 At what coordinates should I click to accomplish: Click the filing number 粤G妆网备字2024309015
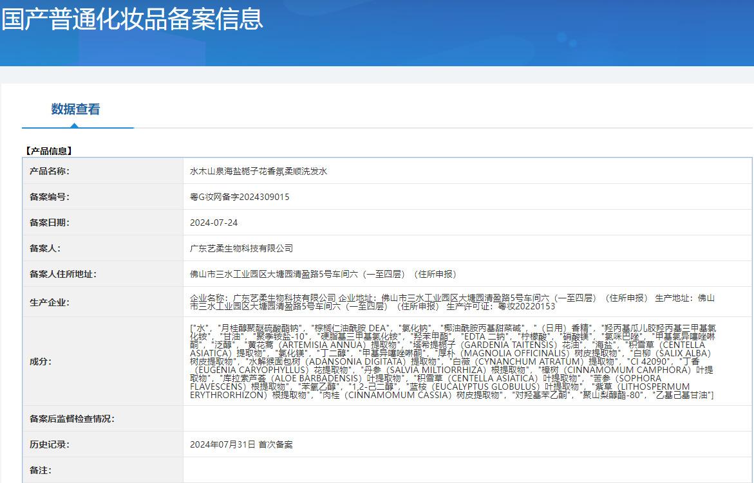[240, 197]
